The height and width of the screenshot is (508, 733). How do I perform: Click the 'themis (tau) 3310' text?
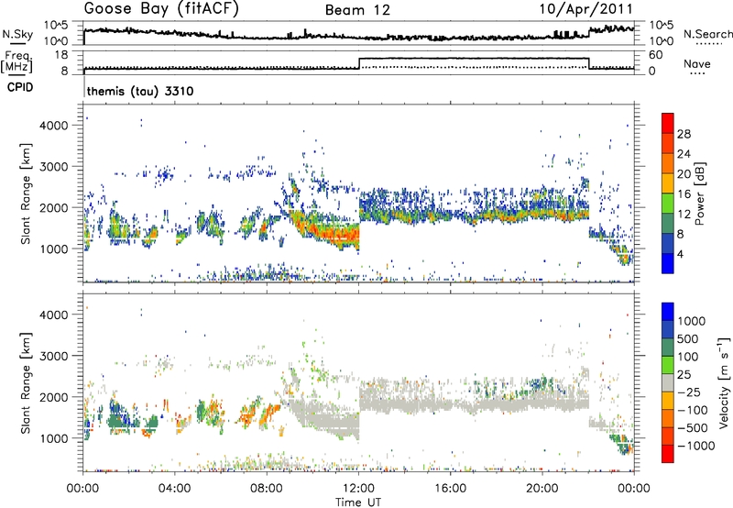click(140, 91)
